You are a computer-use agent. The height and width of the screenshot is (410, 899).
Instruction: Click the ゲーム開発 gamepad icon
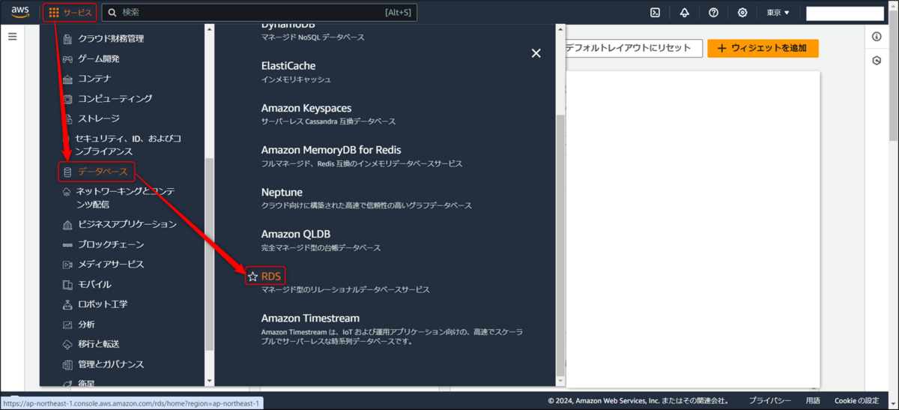pos(67,58)
